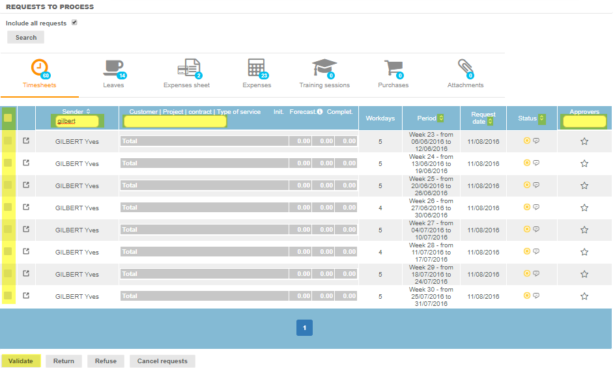Click the Approvers filter input field
Screen dimensions: 615x371
point(584,121)
